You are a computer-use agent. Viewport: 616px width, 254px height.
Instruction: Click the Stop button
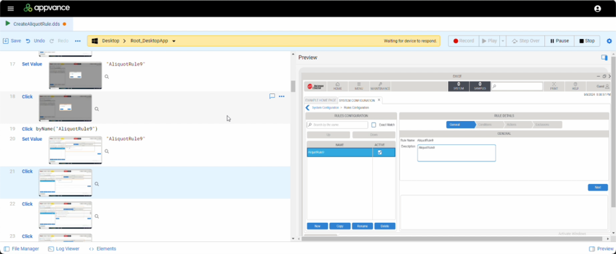pos(587,41)
